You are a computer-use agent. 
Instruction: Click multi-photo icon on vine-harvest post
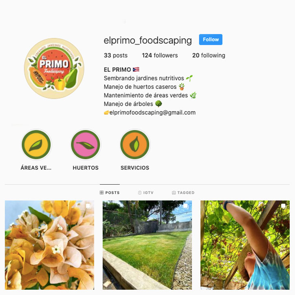[x=284, y=206]
